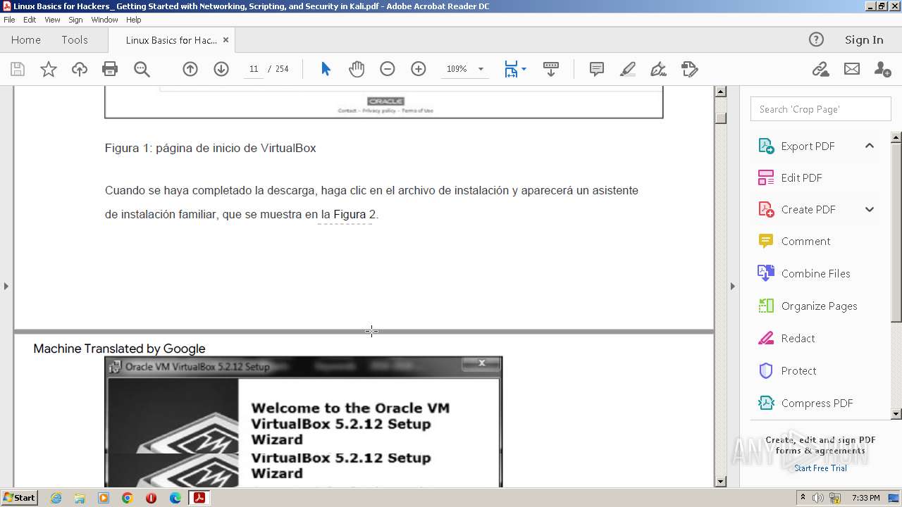The image size is (902, 507).
Task: Launch Chrome from the taskbar
Action: (127, 498)
